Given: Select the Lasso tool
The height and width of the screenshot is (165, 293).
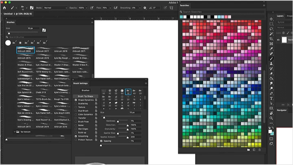Looking at the screenshot, I should 271,29.
